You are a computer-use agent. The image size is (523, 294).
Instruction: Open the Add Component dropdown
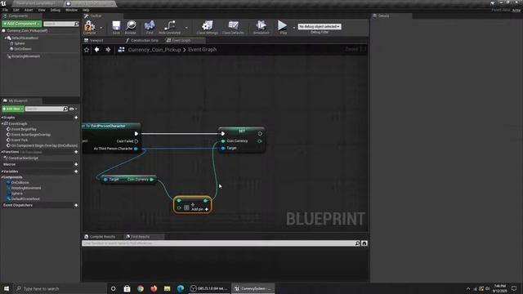pos(22,24)
